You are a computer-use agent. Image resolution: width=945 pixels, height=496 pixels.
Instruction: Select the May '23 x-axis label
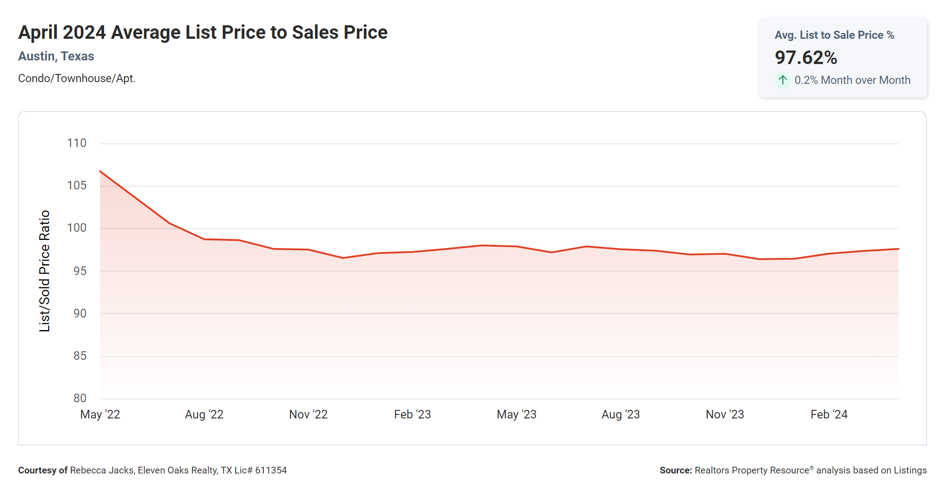[x=517, y=414]
